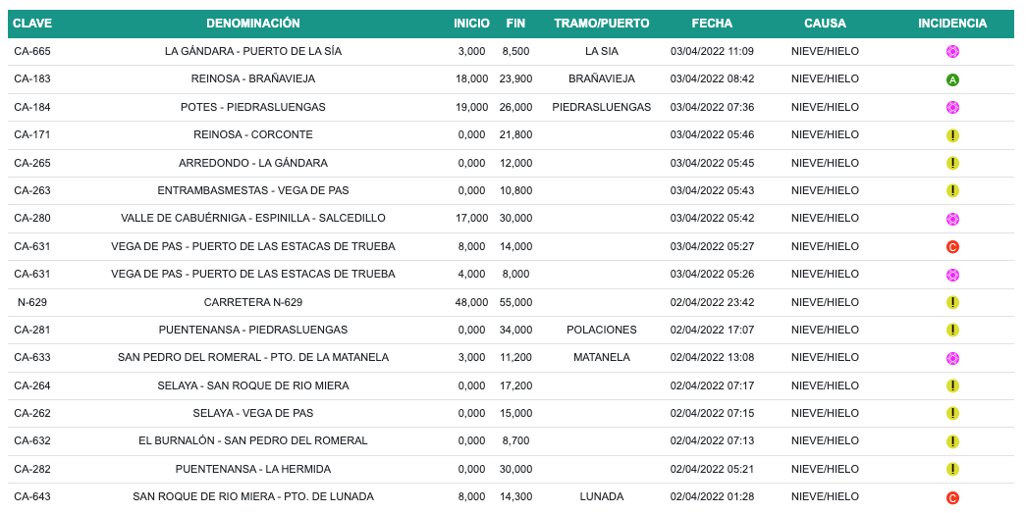Image resolution: width=1026 pixels, height=513 pixels.
Task: Click 'ENTRAMBASMESTAS - VEGA DE PAS' road name
Action: (253, 191)
